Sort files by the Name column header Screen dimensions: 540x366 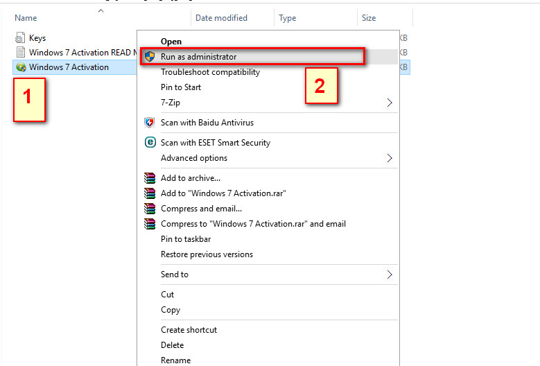tap(26, 18)
